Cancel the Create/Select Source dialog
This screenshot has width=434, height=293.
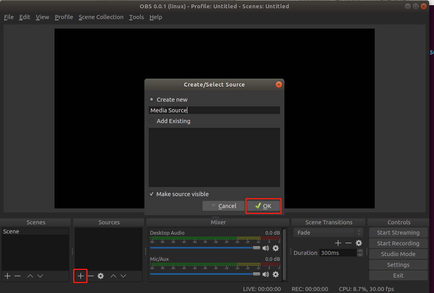coord(224,206)
